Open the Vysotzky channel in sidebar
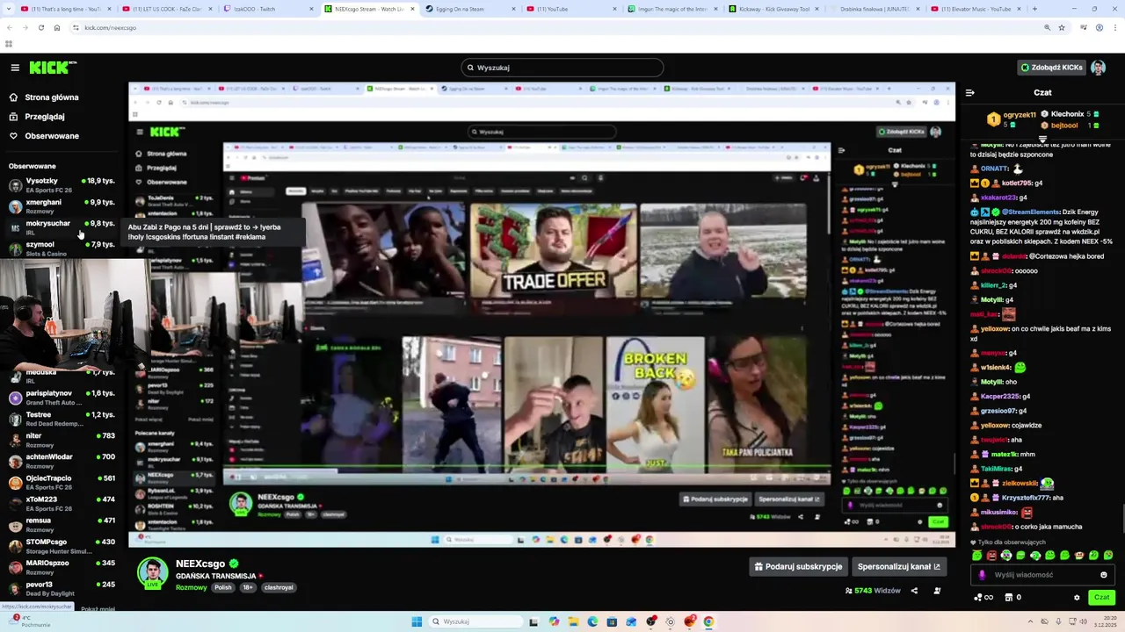 tap(62, 185)
